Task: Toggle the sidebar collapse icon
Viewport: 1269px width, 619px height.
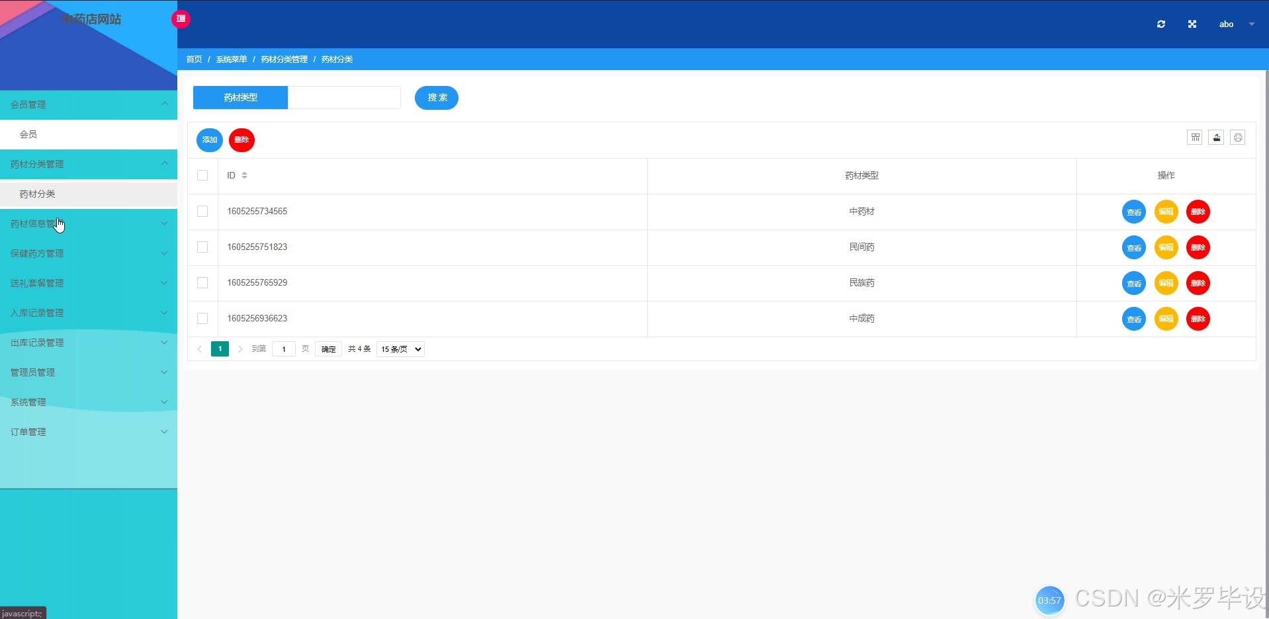Action: tap(181, 19)
